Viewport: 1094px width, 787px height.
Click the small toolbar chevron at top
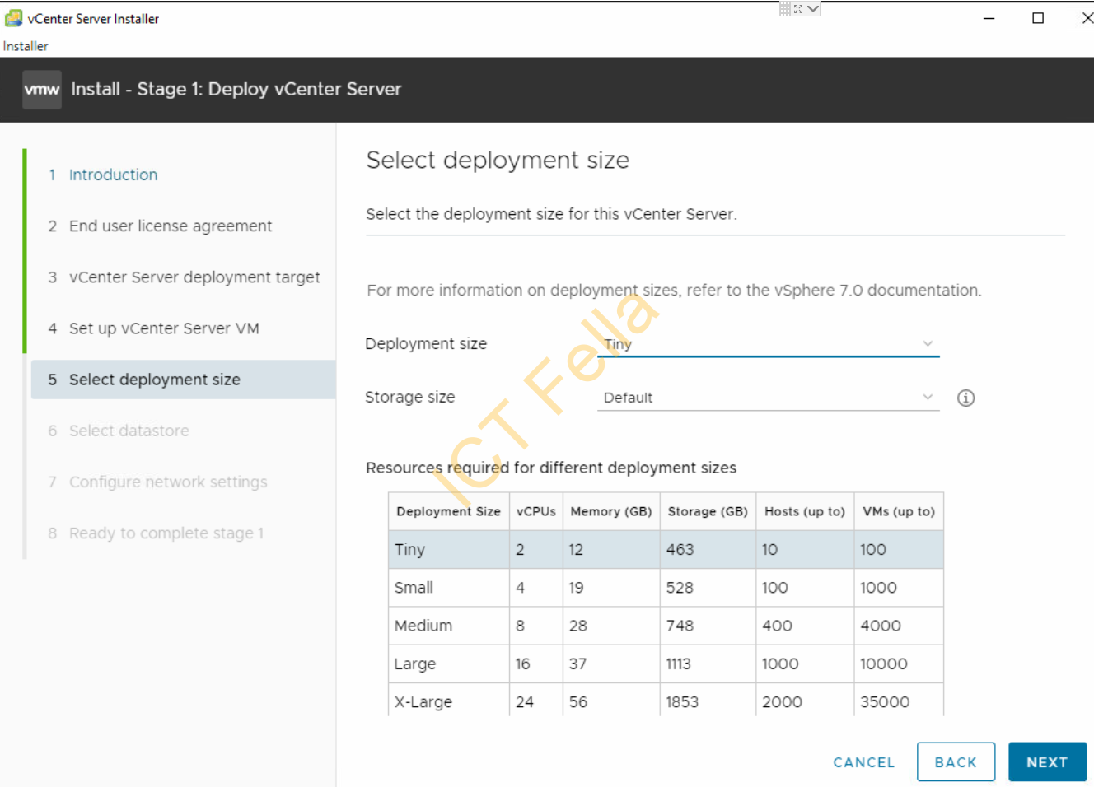coord(813,8)
